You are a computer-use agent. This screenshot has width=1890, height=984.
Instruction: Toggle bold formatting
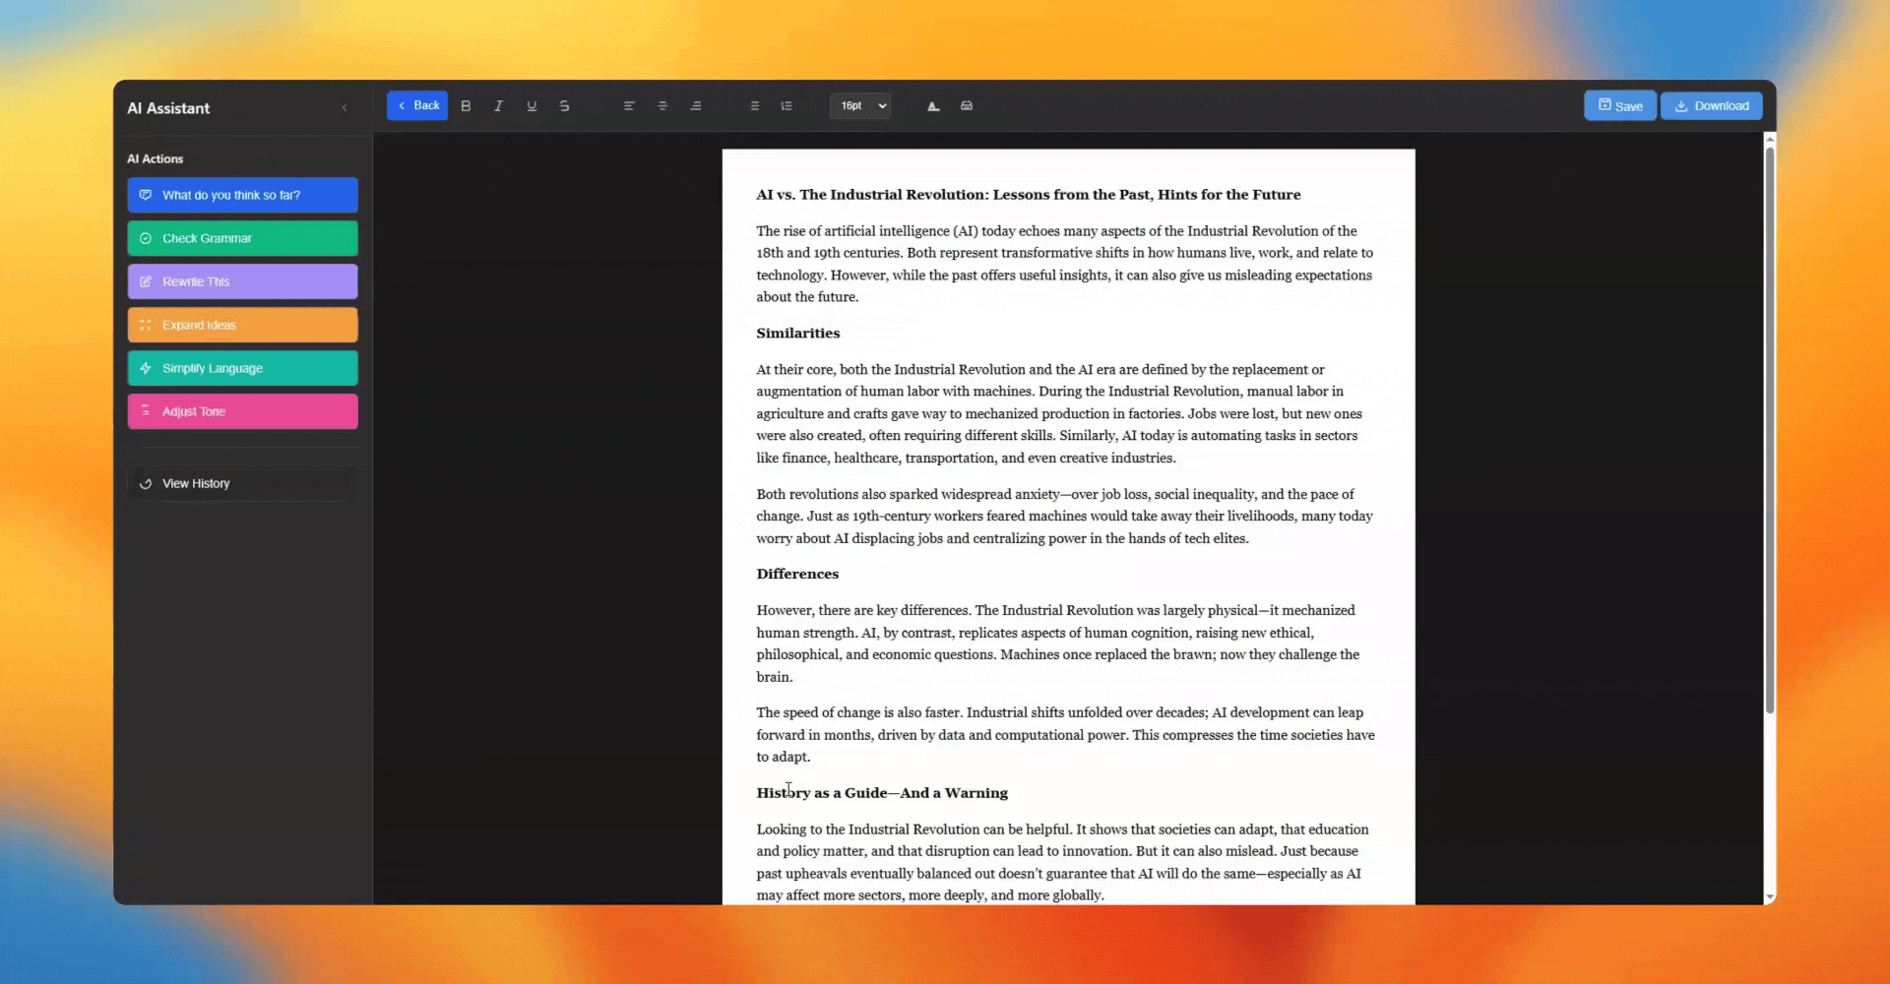coord(466,106)
